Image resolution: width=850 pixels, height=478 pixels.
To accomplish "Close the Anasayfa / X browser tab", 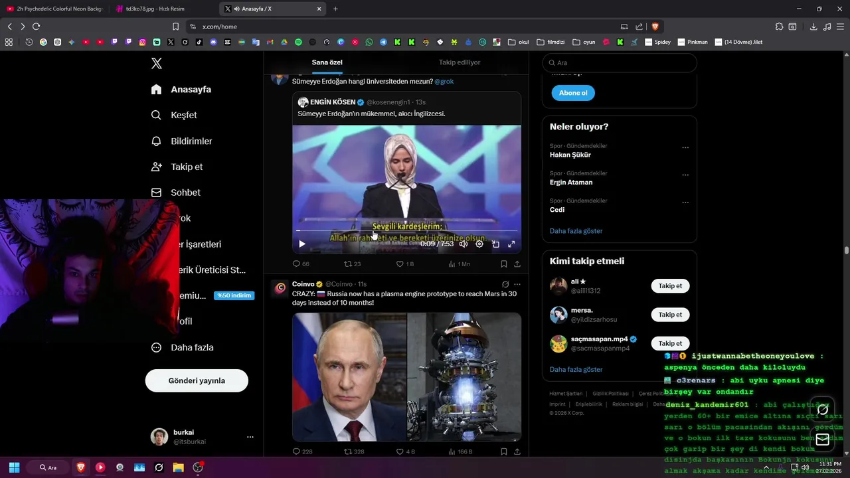I will click(319, 9).
